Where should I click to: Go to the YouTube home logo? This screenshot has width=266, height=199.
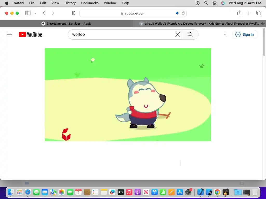coord(30,34)
